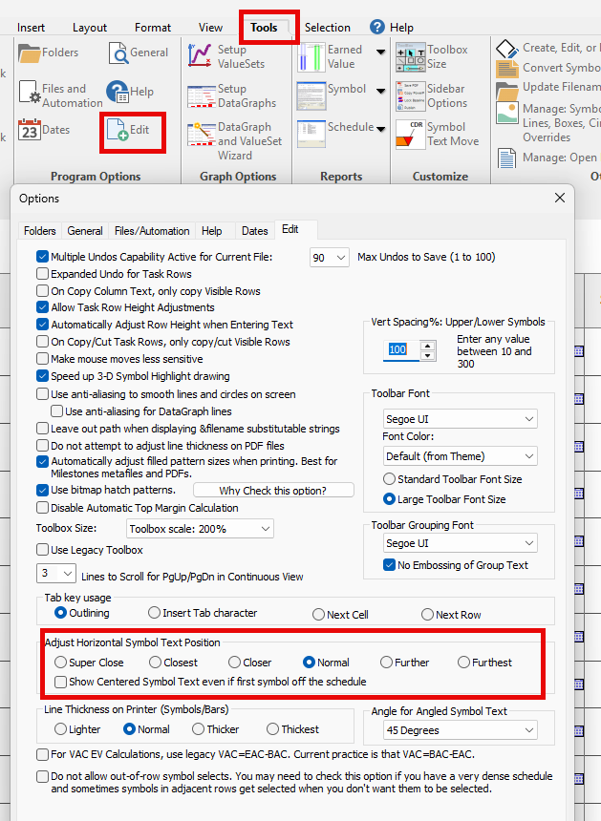Open the Max Undos dropdown showing 90
The image size is (601, 821).
click(330, 258)
